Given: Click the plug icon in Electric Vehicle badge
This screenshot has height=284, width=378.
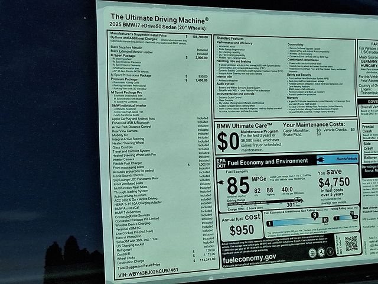Looking at the screenshot, I should click(x=321, y=160).
